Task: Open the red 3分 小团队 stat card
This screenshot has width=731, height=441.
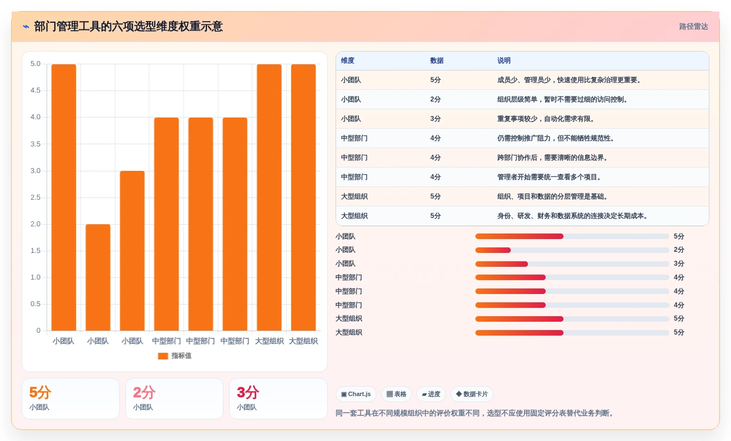Action: point(278,399)
